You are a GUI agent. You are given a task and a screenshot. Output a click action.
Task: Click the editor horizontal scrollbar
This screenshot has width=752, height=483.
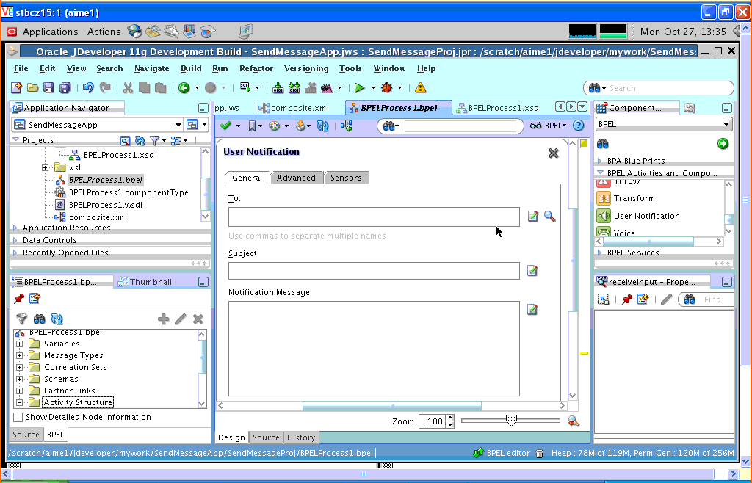(x=391, y=406)
